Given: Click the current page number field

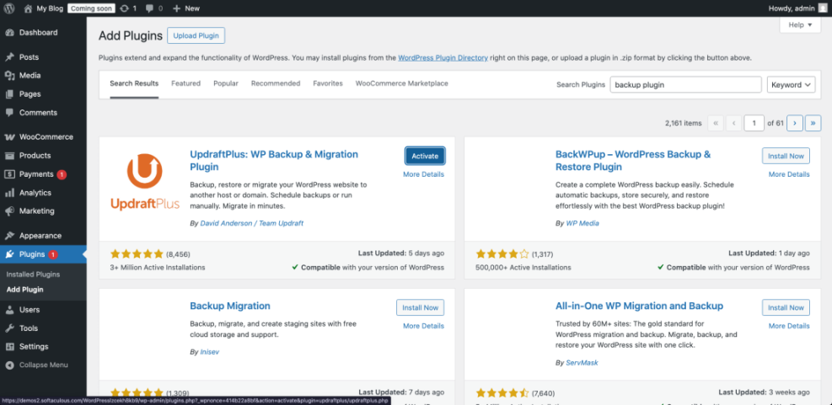Looking at the screenshot, I should coord(754,123).
